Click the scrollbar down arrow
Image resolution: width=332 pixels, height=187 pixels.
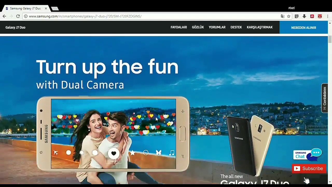(x=330, y=182)
